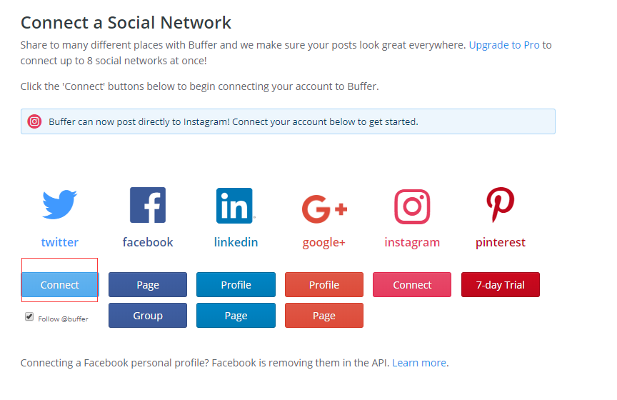Click the LinkedIn logo icon

pos(235,206)
